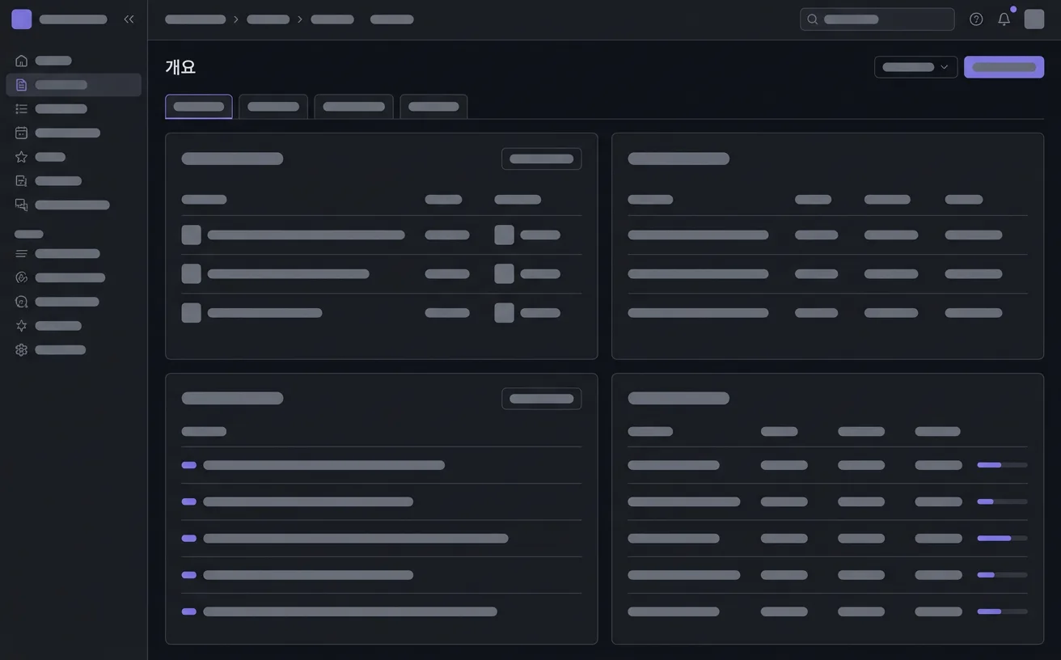
Task: Open the settings flower-gear icon in sidebar
Action: pyautogui.click(x=21, y=349)
